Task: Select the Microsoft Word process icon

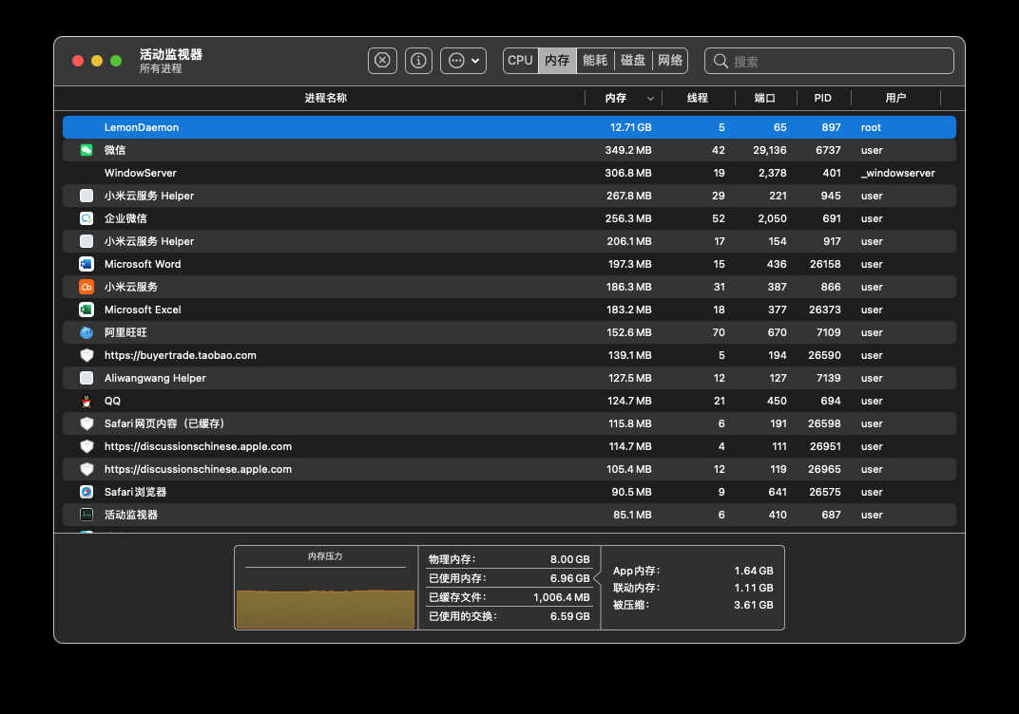Action: (87, 264)
